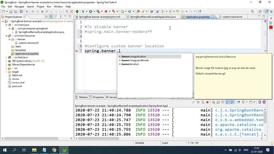The width and height of the screenshot is (274, 154).
Task: Click the Boot Dashboard green power icon
Action: [x=77, y=12]
